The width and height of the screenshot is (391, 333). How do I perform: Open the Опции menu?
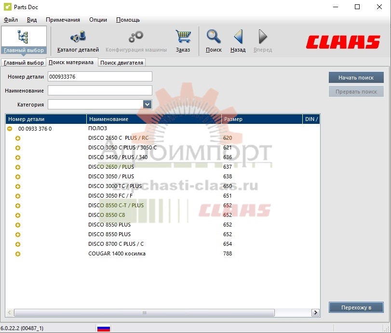[x=98, y=20]
